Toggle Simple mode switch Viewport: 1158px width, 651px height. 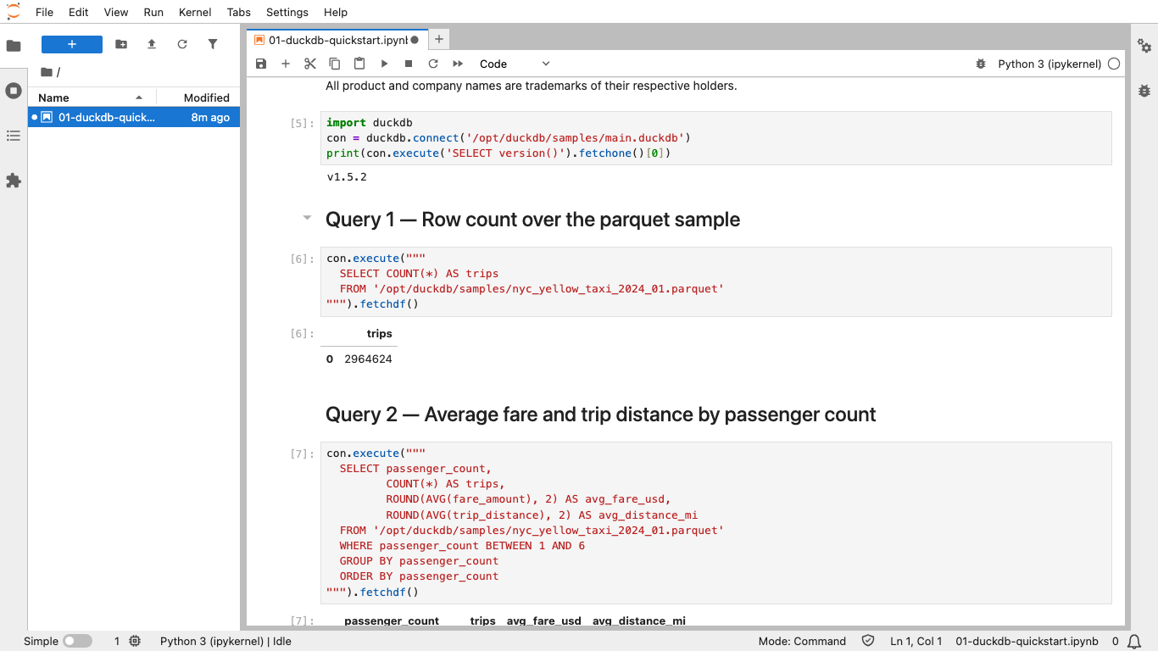click(x=77, y=641)
